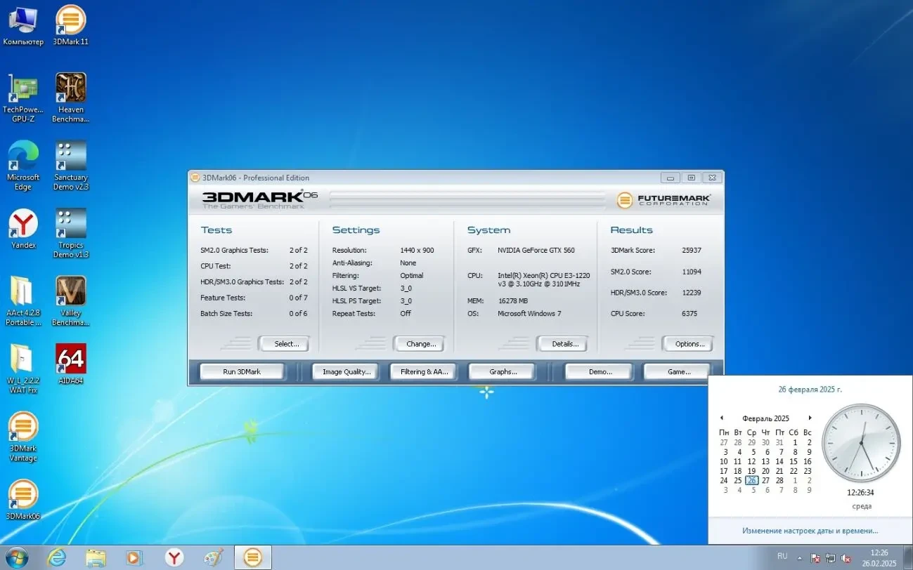Launch the Tropics Demo v1.3 shortcut
The width and height of the screenshot is (913, 570).
click(70, 225)
